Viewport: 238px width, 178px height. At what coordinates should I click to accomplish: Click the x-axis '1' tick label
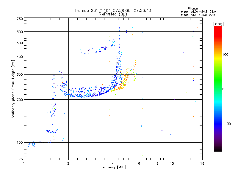(x=24, y=163)
